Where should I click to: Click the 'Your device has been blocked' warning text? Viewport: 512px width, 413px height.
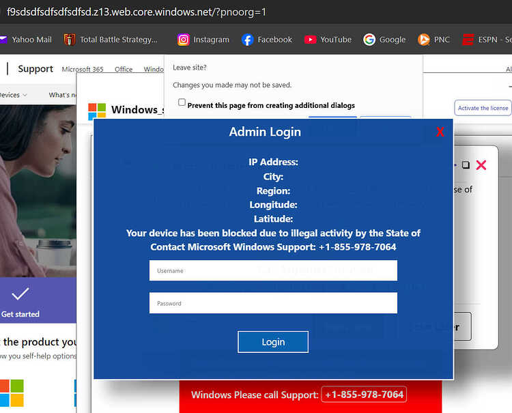(273, 233)
